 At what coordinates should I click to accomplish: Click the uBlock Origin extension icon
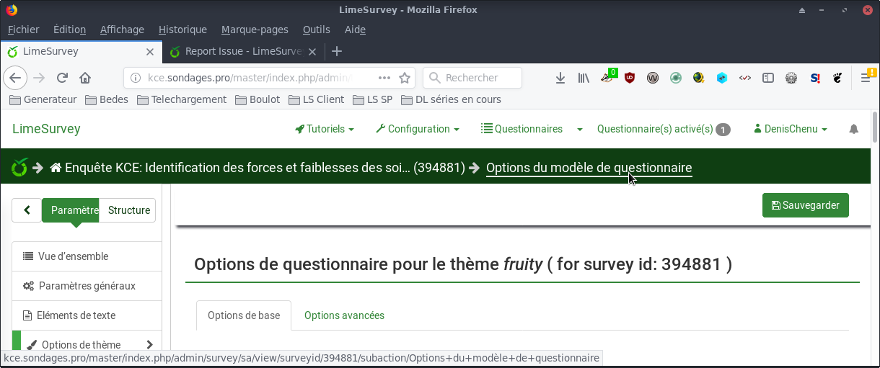pyautogui.click(x=630, y=78)
